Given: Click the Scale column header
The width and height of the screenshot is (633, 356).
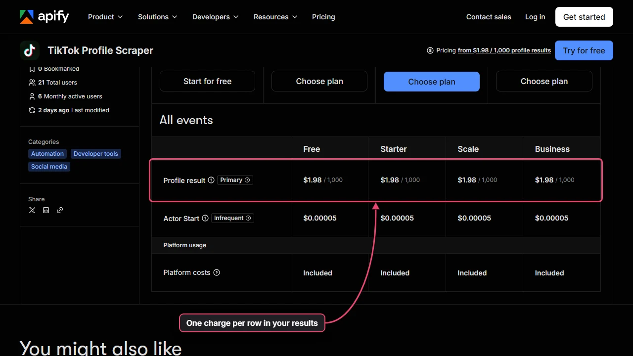Looking at the screenshot, I should (468, 149).
